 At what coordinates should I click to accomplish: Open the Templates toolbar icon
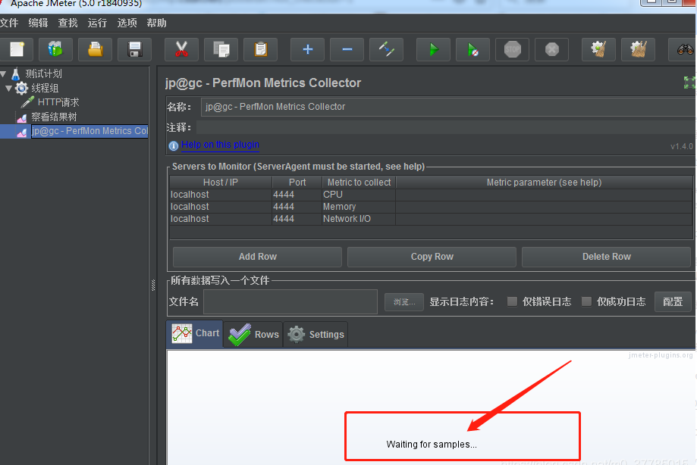(55, 49)
